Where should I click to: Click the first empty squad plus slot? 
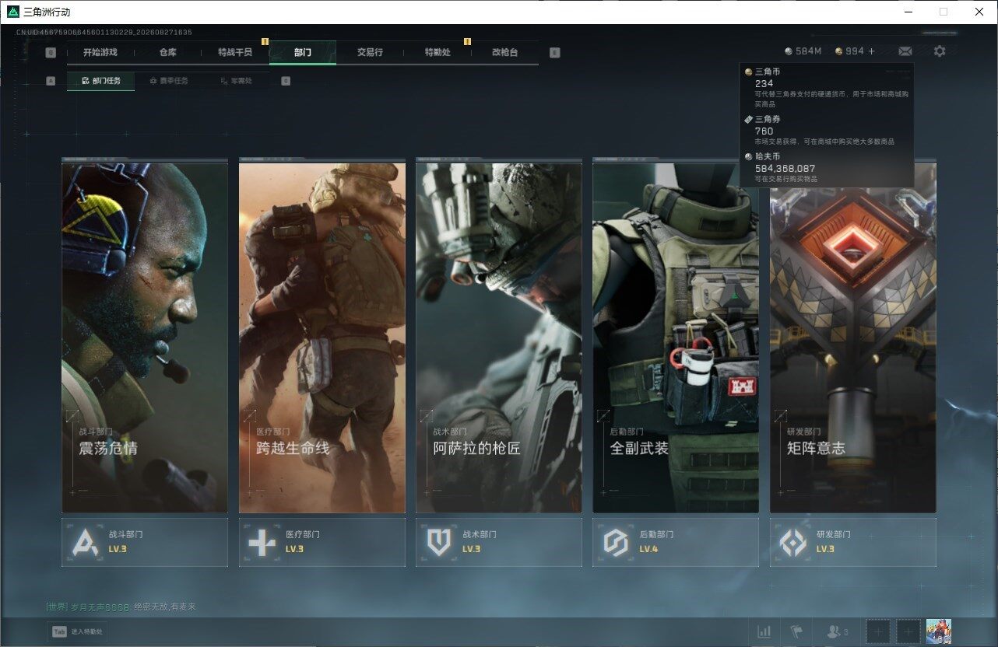point(878,631)
